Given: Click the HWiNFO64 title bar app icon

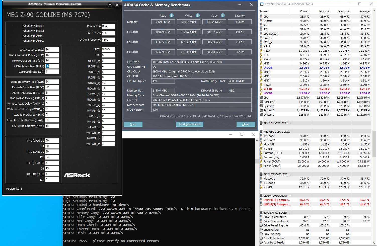Looking at the screenshot, I should (x=262, y=4).
